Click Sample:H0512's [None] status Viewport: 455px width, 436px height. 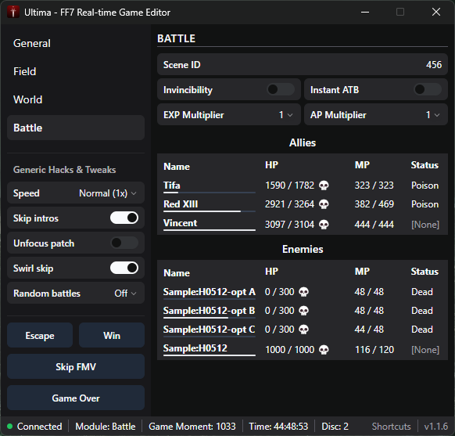click(425, 350)
